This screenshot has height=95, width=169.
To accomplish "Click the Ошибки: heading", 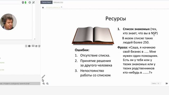I will pos(82,50).
